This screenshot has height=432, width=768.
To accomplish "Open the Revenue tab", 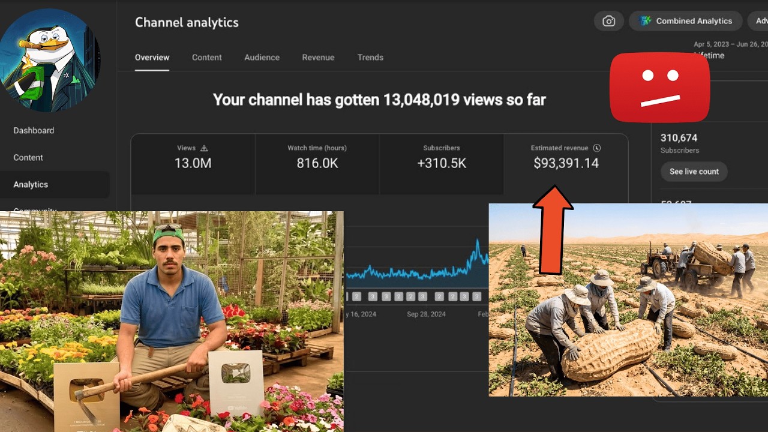I will [318, 58].
